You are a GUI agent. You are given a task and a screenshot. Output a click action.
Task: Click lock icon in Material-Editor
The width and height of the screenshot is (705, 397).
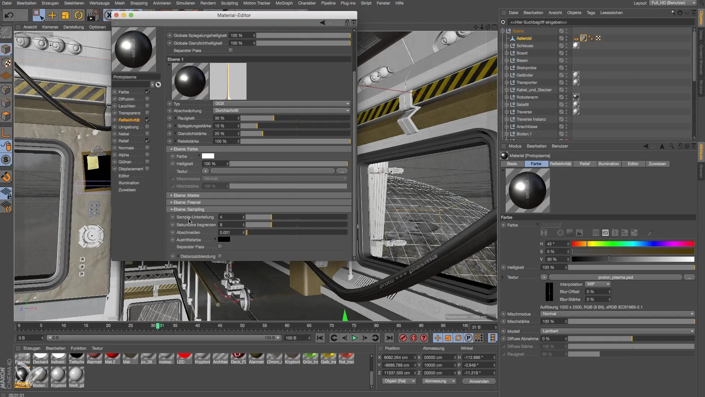(347, 23)
